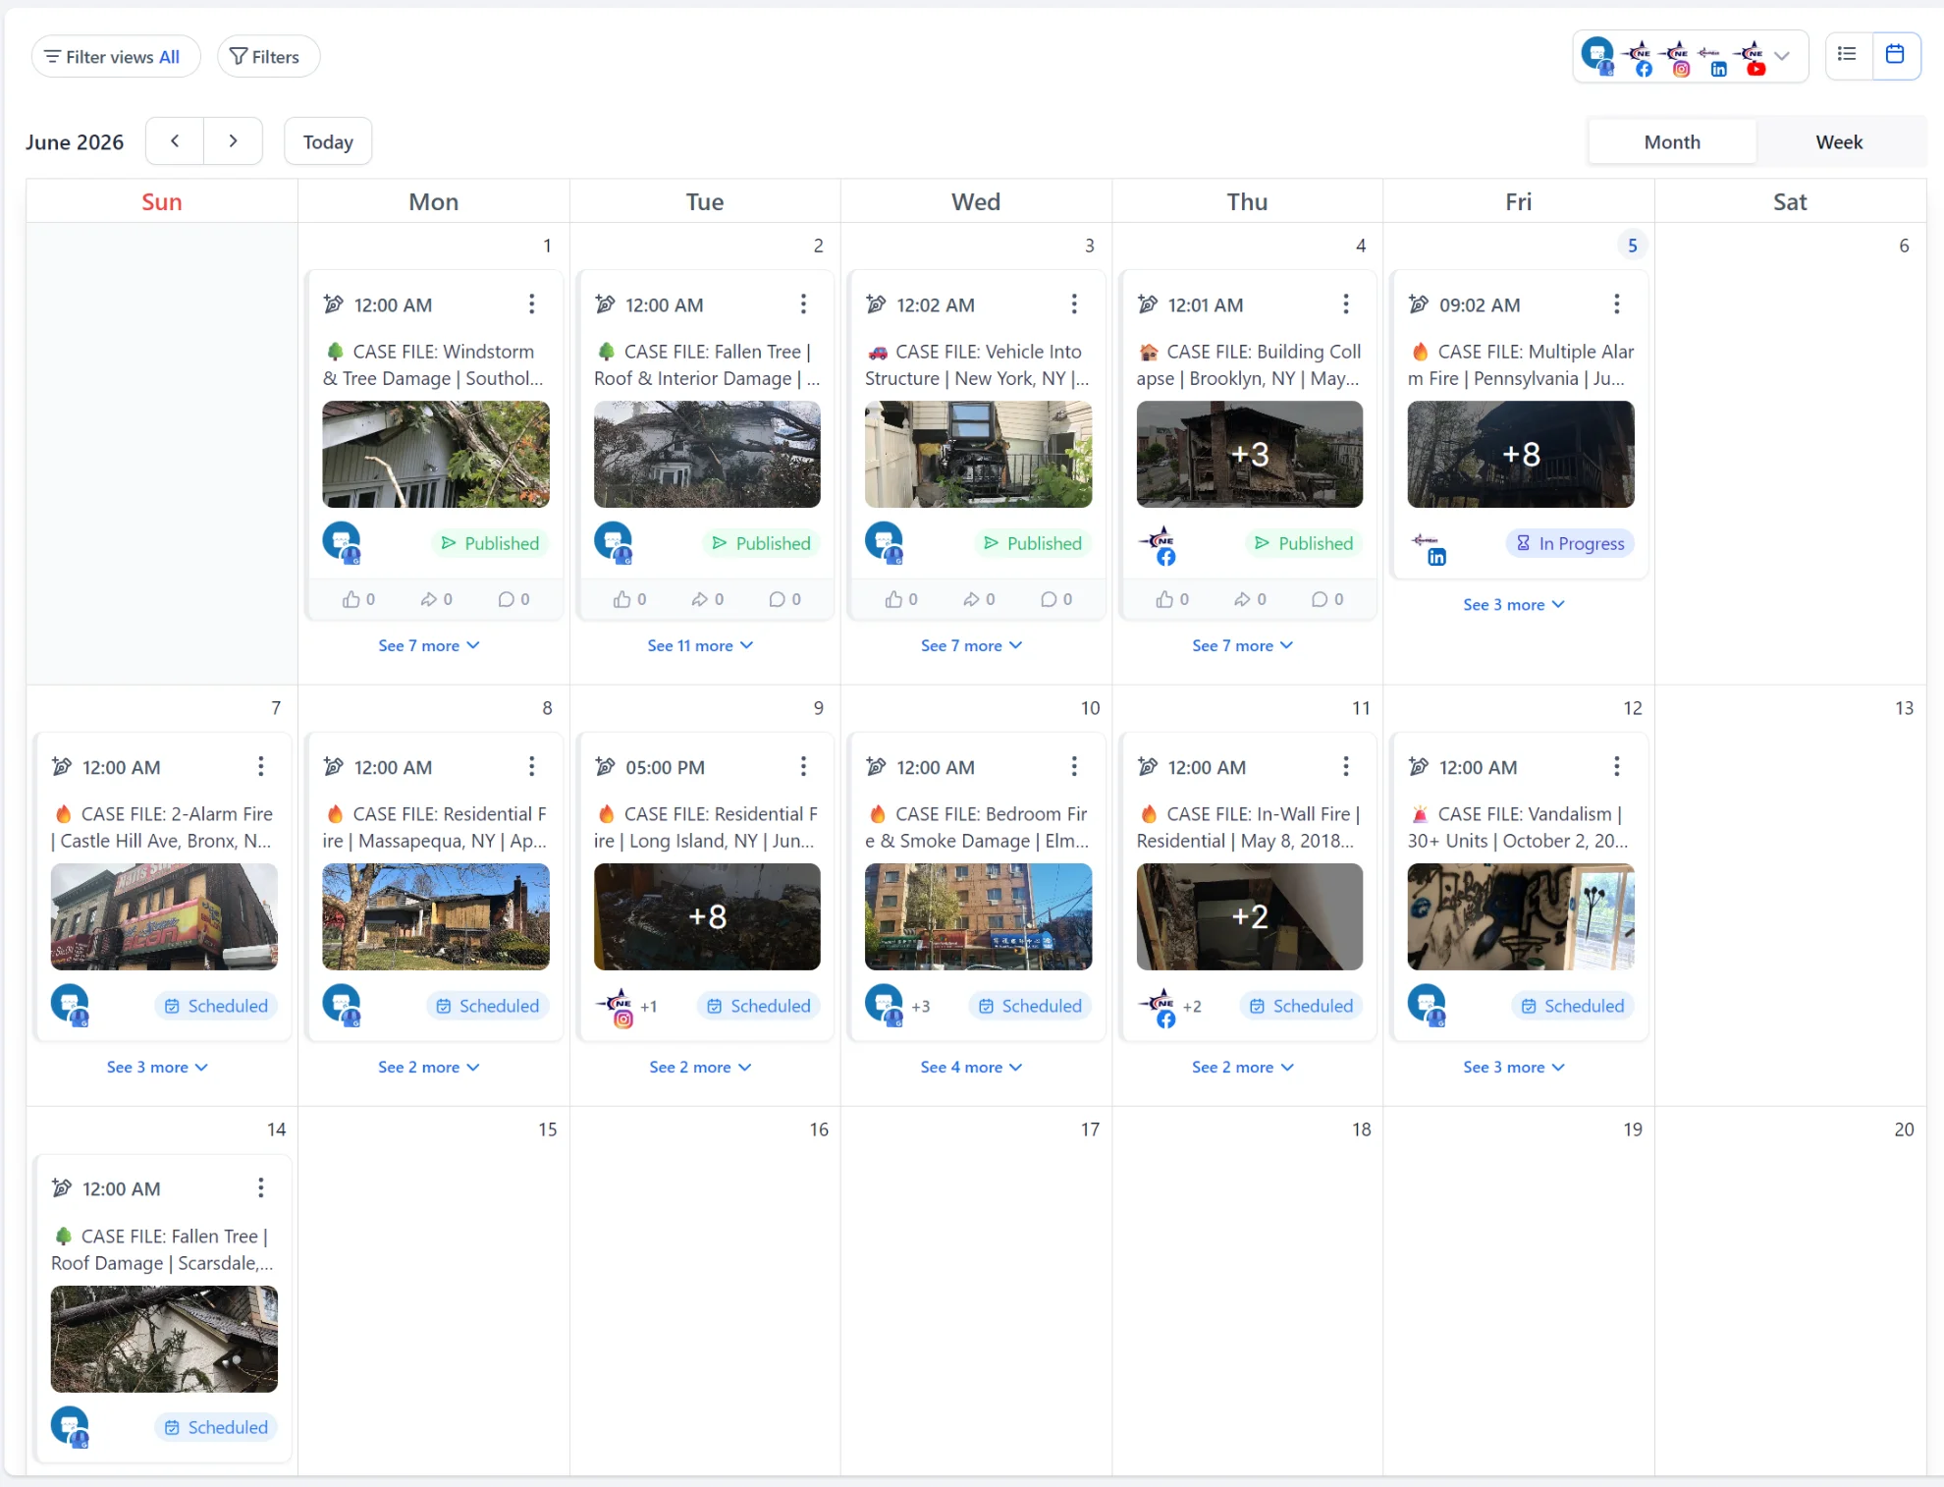
Task: Open Scarsdale fallen tree photo thumbnail
Action: (x=164, y=1340)
